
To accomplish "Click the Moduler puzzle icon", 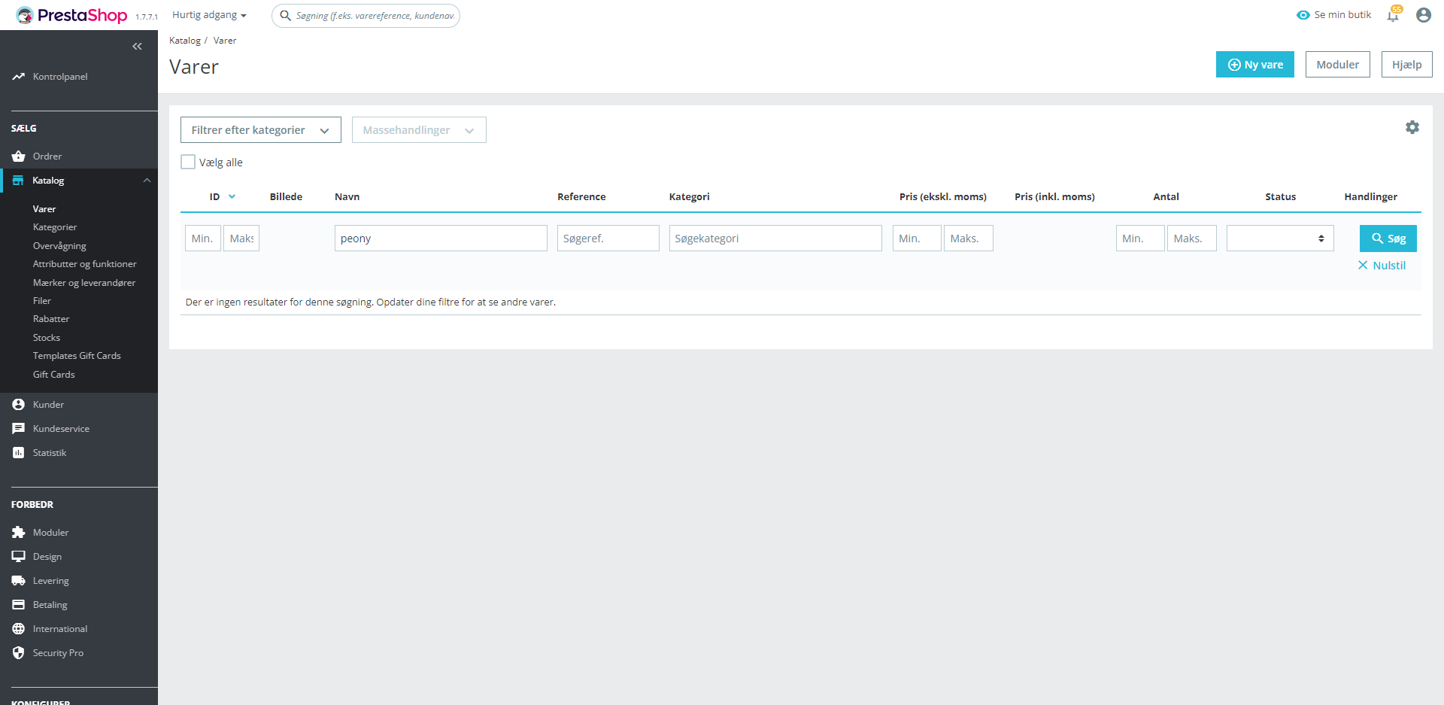I will [18, 533].
